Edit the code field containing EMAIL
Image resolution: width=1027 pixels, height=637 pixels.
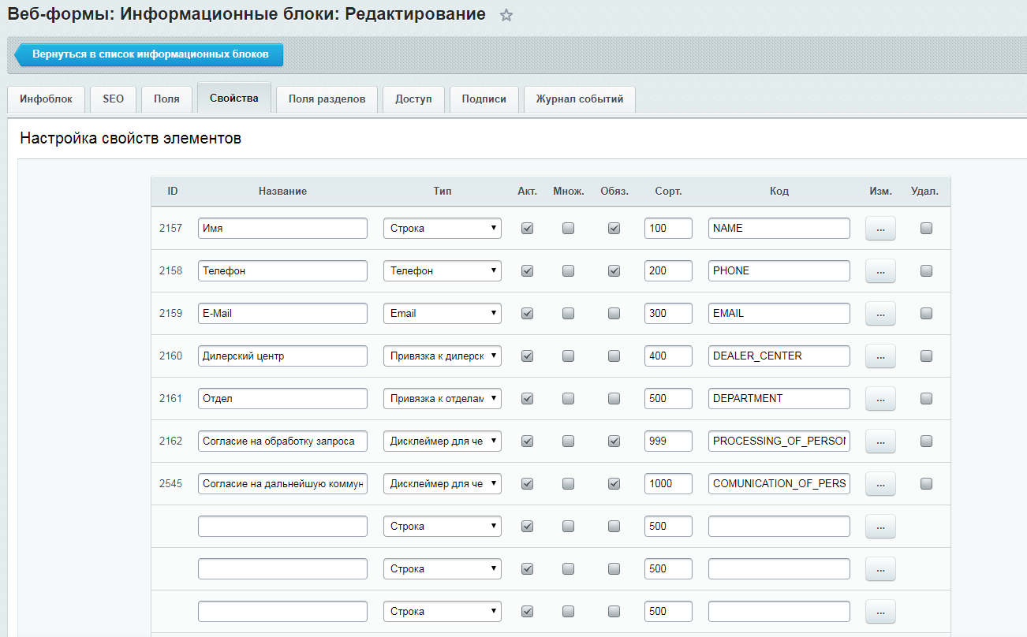pos(779,313)
